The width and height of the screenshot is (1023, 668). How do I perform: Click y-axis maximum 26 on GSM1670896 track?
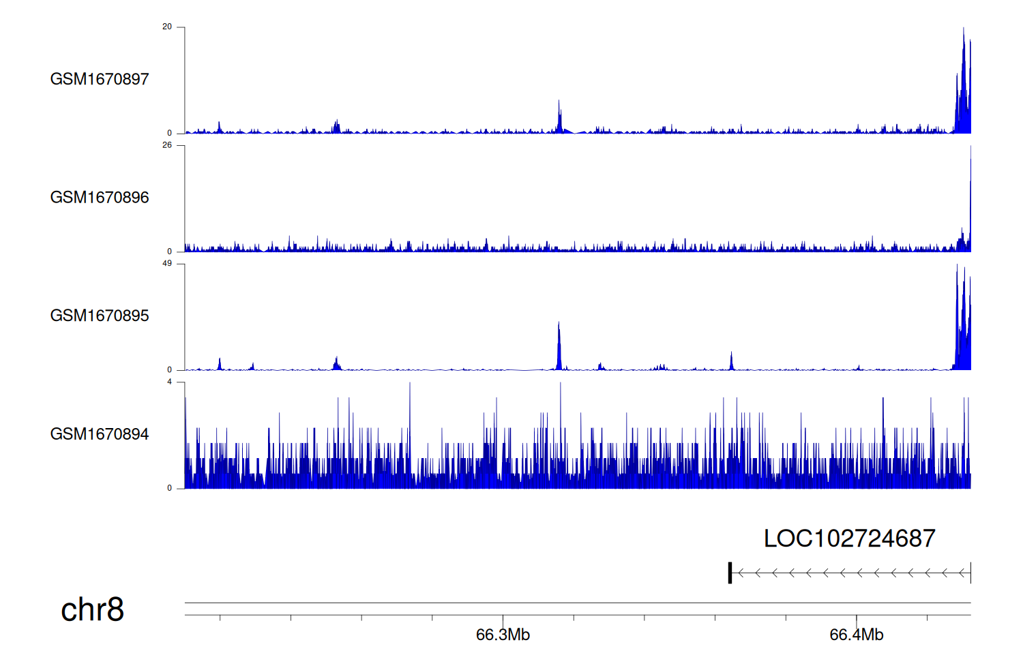(x=167, y=145)
